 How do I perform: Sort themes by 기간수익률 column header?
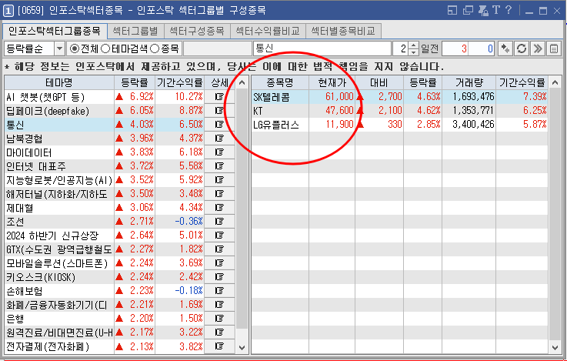180,83
